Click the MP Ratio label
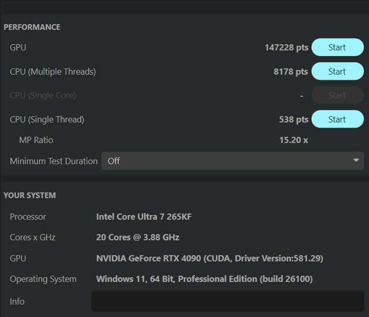This screenshot has height=317, width=369. coord(36,140)
